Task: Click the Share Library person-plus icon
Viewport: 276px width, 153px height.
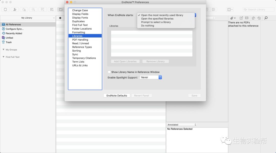Action: 15,9
